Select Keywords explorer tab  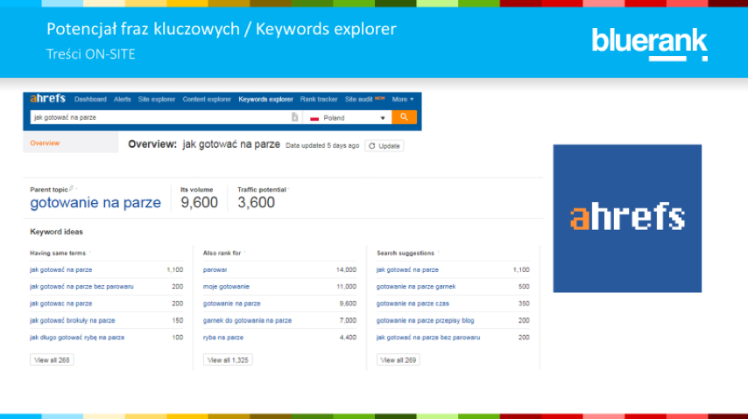click(265, 99)
